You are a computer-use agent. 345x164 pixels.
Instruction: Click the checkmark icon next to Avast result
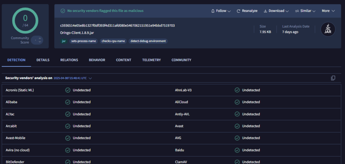[x=237, y=126]
